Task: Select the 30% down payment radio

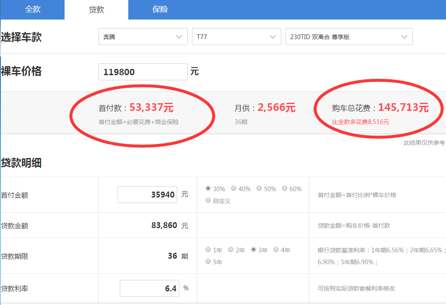Action: point(208,188)
